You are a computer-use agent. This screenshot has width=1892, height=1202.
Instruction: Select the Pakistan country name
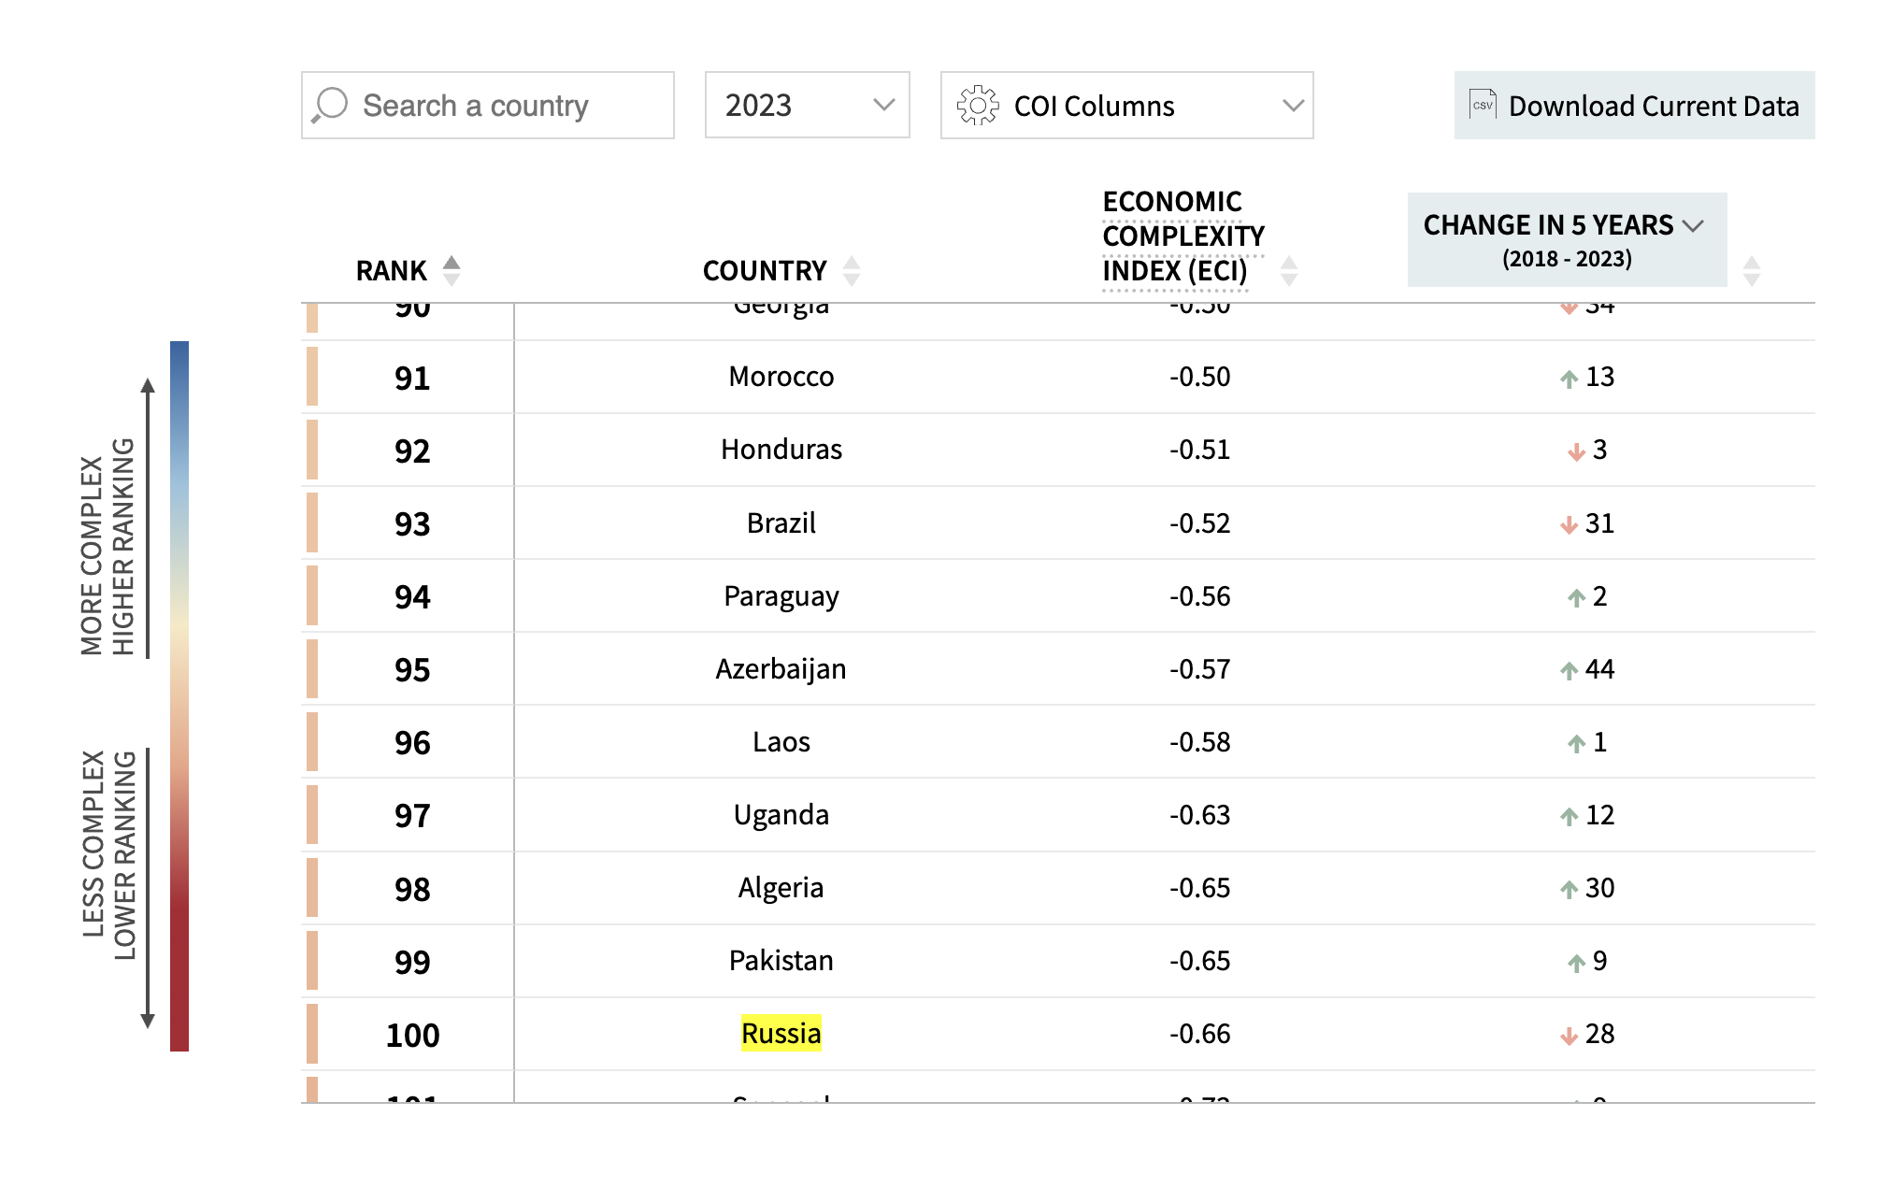click(781, 961)
